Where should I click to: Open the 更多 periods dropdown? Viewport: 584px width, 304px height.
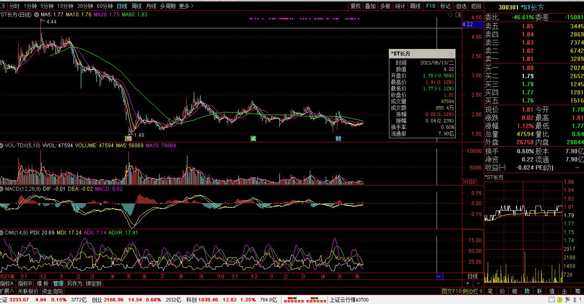tap(187, 6)
